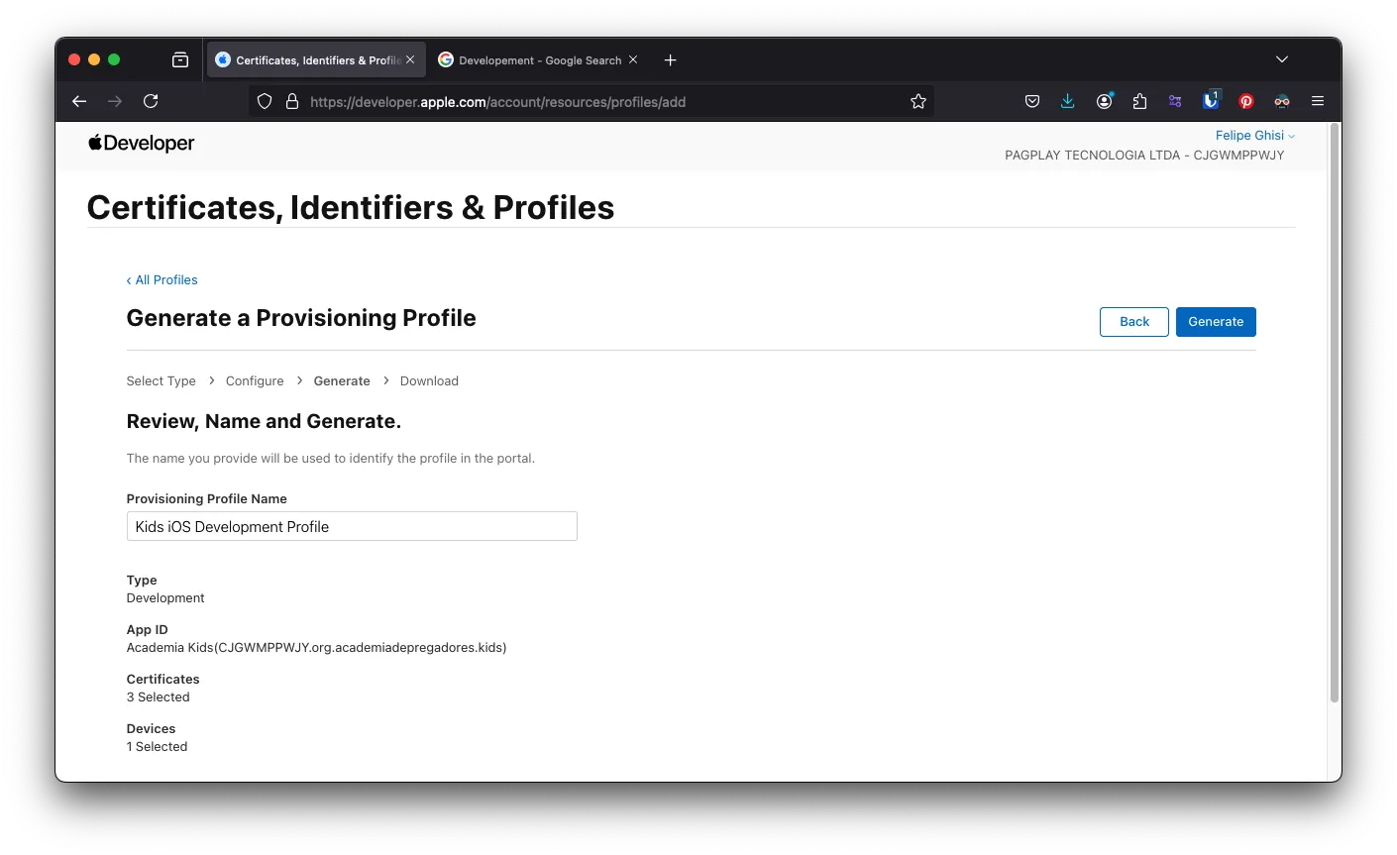This screenshot has width=1397, height=855.
Task: Click the Development type value
Action: (x=165, y=598)
